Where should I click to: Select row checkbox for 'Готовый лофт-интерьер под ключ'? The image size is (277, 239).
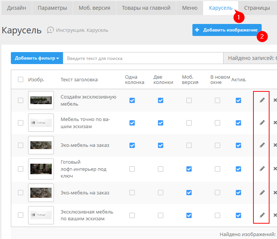point(21,169)
